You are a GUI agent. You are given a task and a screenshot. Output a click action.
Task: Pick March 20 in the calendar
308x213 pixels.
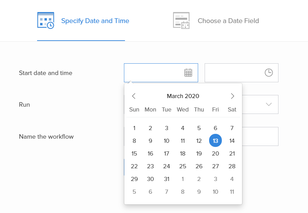pos(215,153)
